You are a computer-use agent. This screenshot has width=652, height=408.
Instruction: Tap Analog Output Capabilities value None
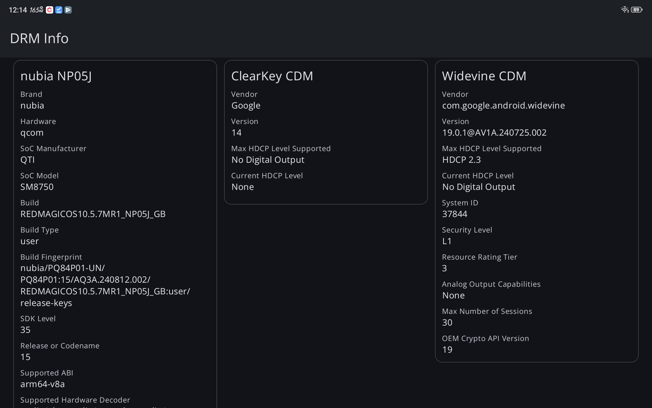click(x=453, y=295)
